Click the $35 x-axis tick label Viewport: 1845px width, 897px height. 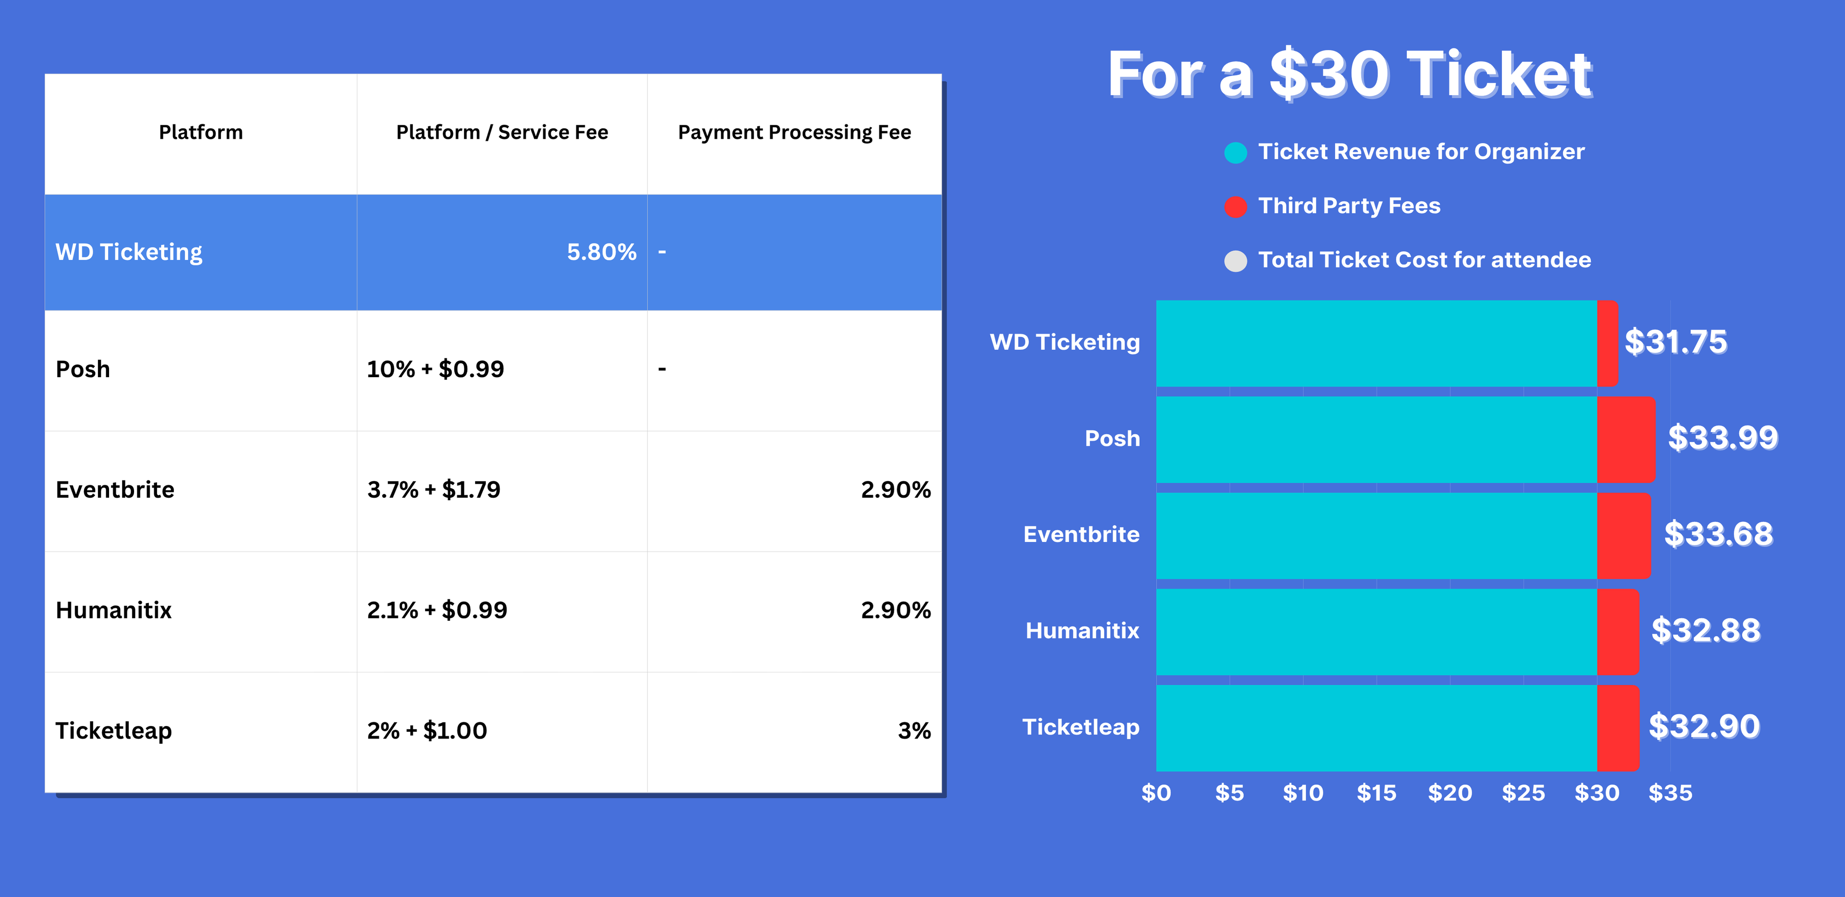[1670, 793]
